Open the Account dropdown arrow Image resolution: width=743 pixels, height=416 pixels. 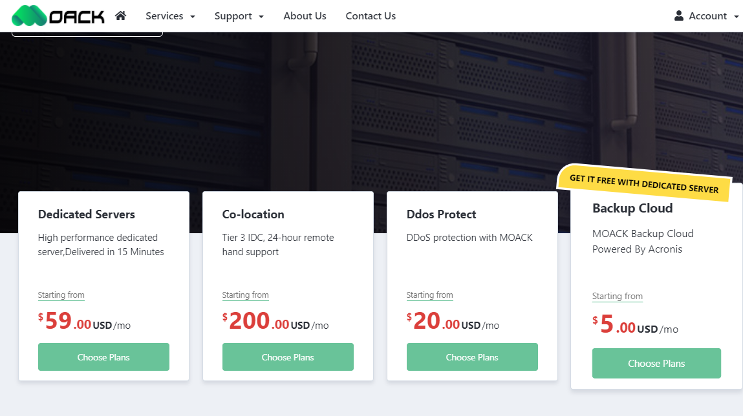[737, 17]
